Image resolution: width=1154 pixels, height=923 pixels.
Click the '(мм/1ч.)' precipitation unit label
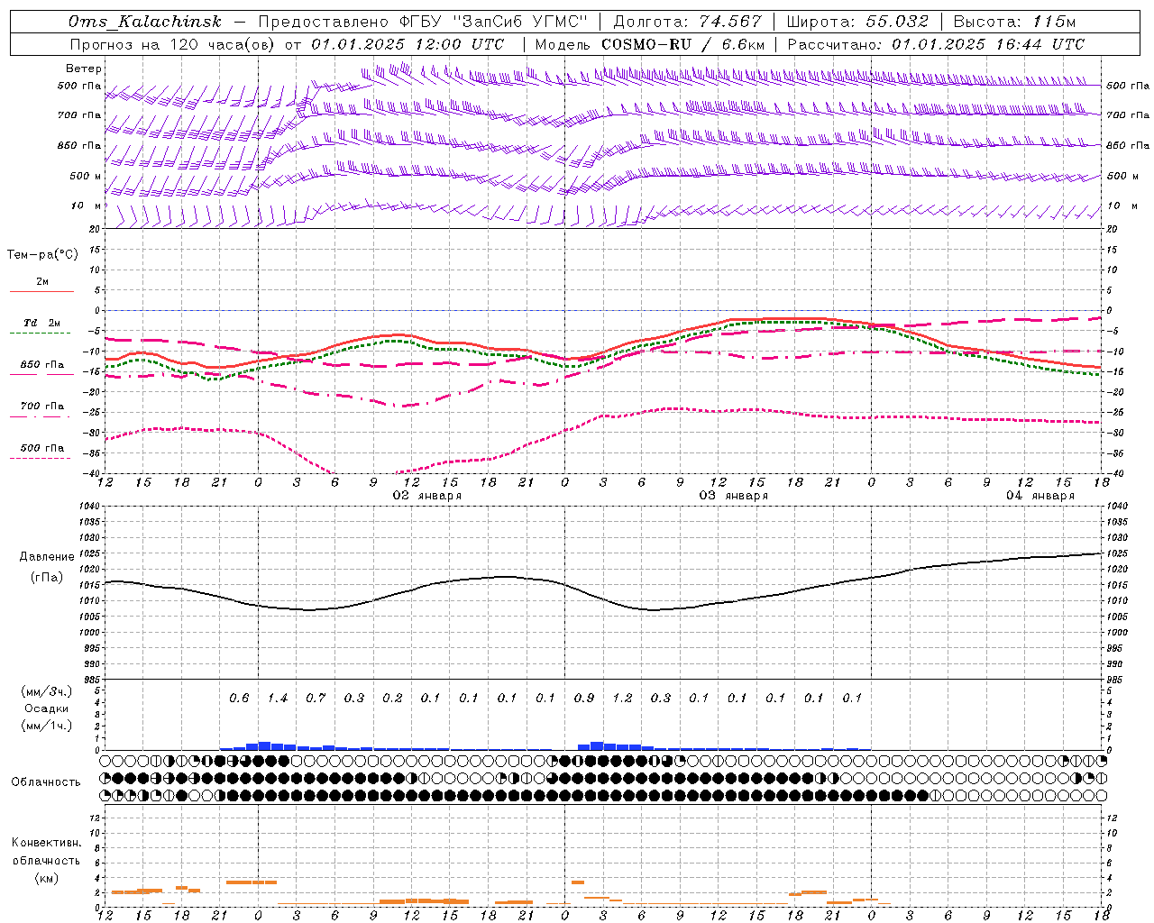47,726
